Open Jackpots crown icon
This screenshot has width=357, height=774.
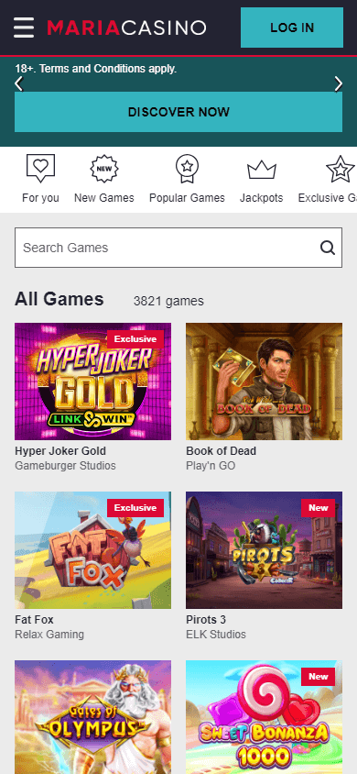(262, 170)
